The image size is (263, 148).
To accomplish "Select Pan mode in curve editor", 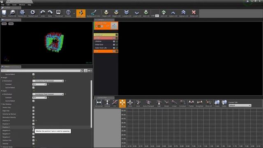I will [x=122, y=103].
